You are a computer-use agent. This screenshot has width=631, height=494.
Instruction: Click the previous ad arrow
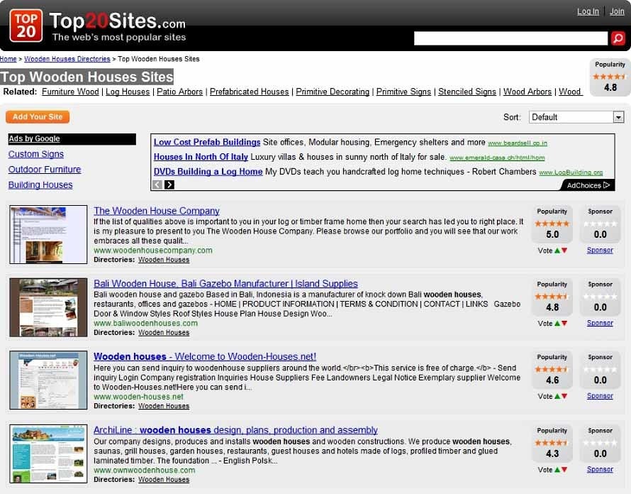pyautogui.click(x=157, y=185)
